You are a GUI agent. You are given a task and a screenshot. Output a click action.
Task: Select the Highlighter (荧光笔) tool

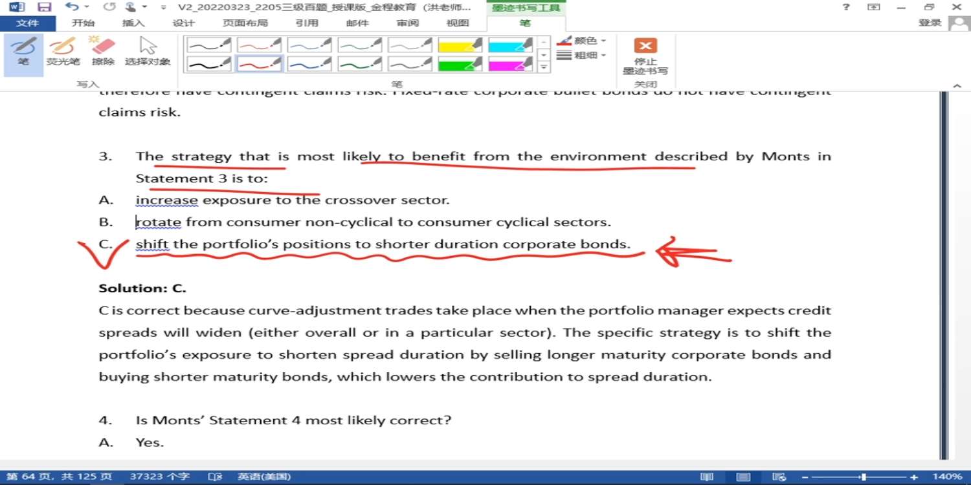pos(63,52)
